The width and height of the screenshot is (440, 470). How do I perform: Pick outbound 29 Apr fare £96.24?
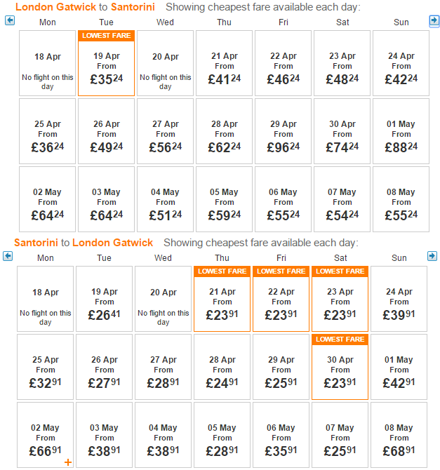coord(283,131)
